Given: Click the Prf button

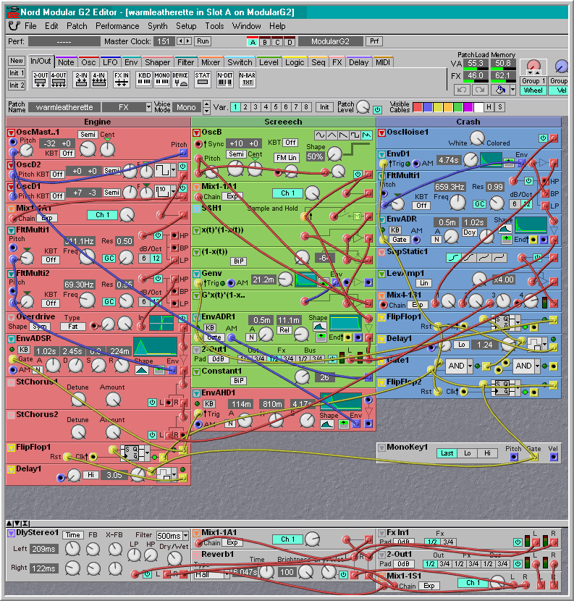Looking at the screenshot, I should (x=374, y=41).
